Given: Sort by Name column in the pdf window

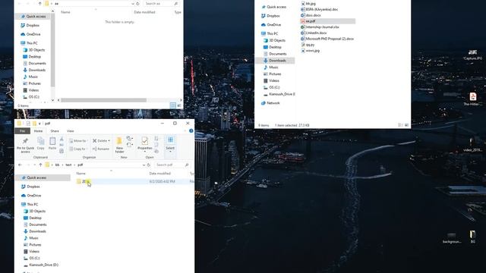Looking at the screenshot, I should [80, 174].
